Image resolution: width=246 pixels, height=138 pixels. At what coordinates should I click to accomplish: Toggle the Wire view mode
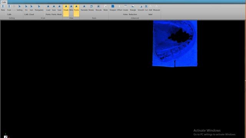click(71, 8)
